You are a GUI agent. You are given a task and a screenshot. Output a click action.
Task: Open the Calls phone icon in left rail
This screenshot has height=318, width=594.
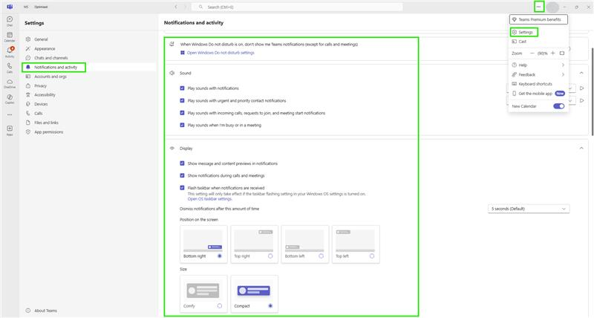[10, 68]
